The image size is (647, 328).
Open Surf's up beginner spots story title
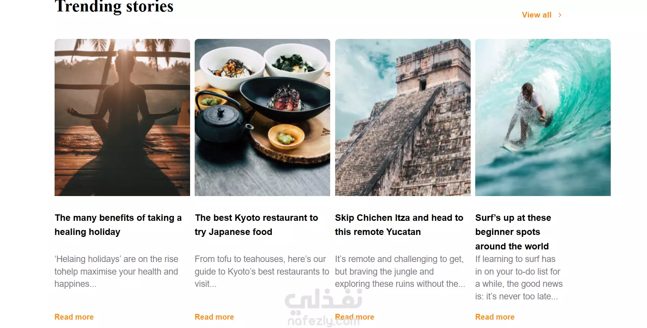click(x=513, y=232)
